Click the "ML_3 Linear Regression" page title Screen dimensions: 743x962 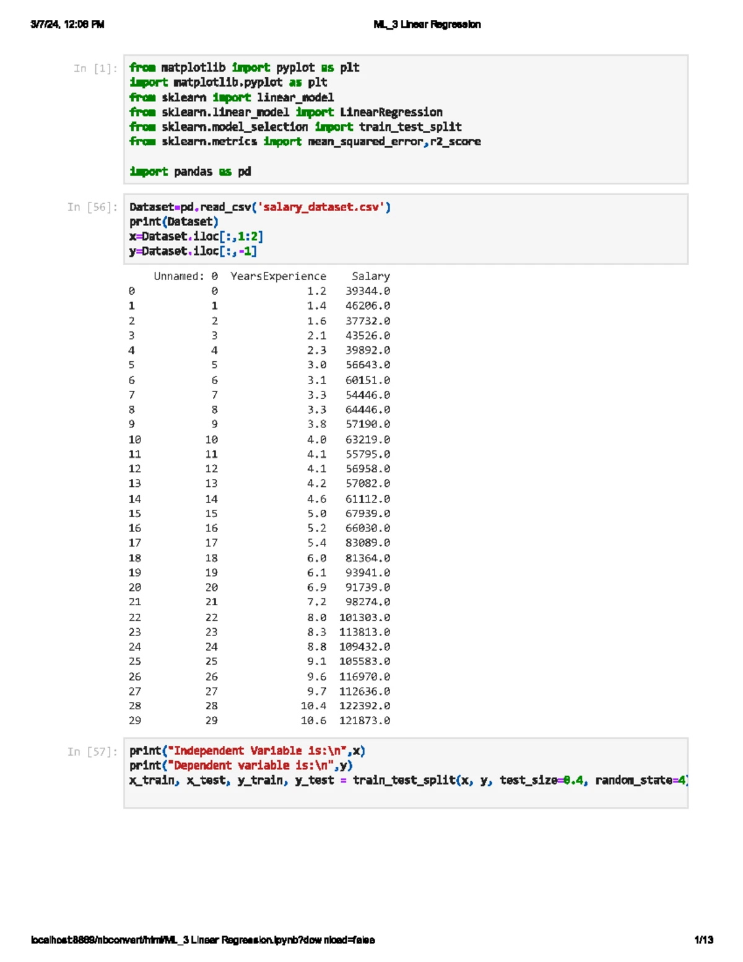[427, 24]
